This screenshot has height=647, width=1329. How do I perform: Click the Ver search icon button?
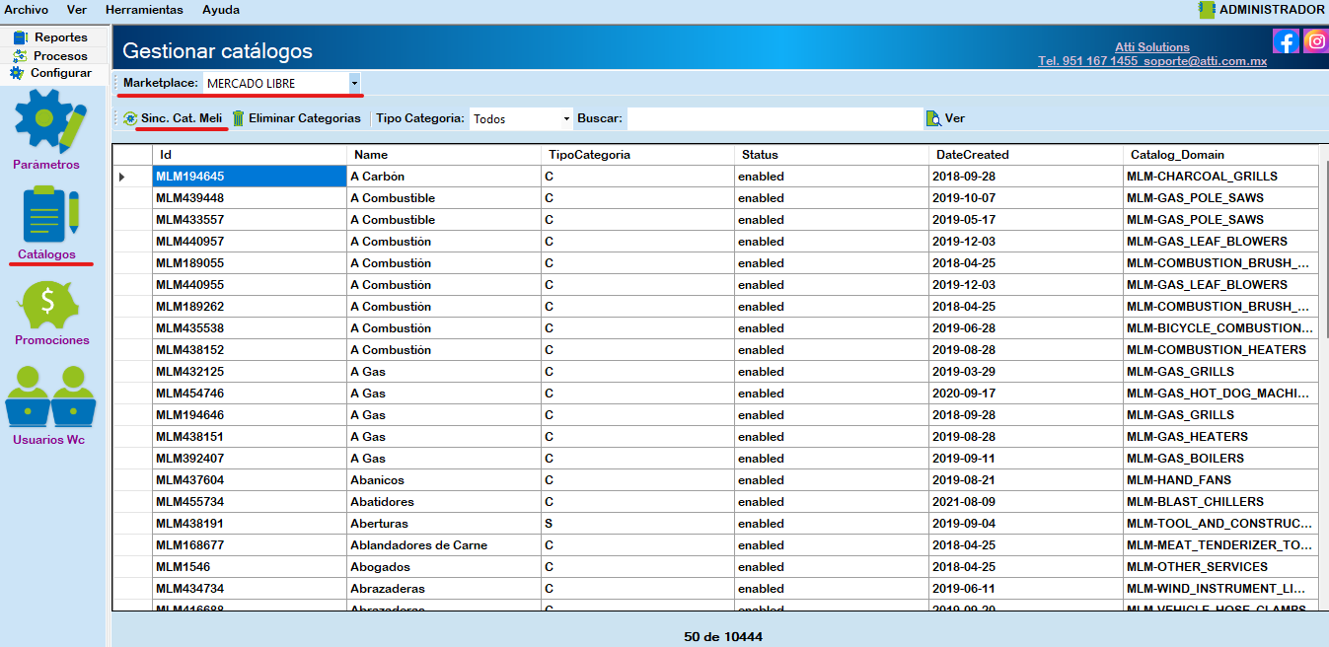[945, 118]
